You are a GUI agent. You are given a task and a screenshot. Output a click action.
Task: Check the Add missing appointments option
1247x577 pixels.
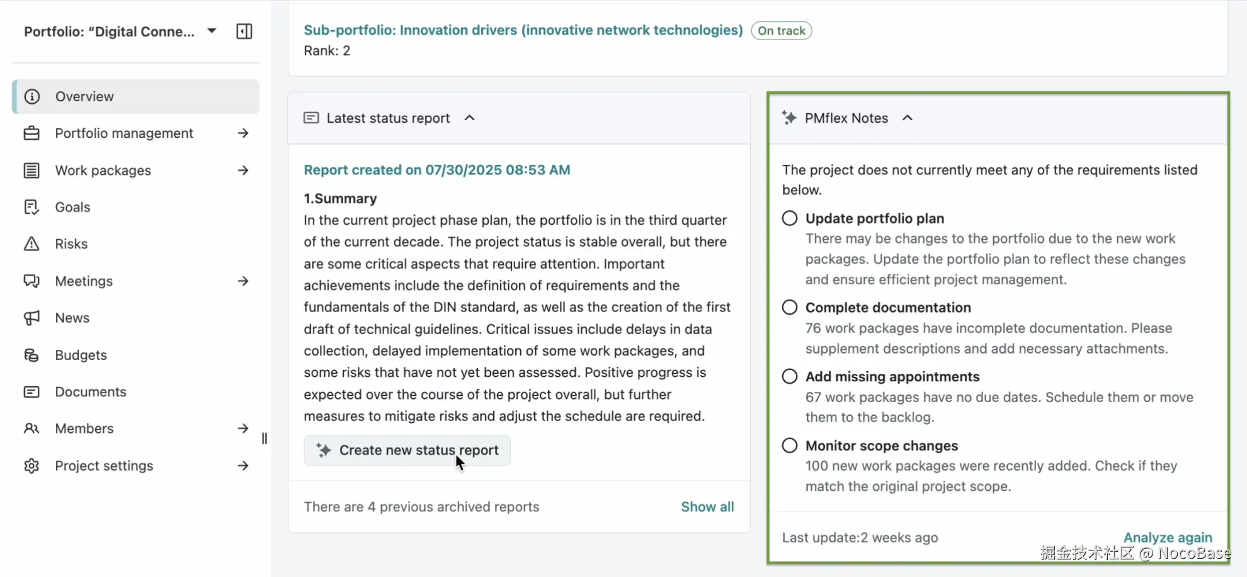coord(790,376)
